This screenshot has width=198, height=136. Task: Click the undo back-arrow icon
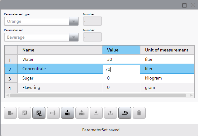(125, 113)
